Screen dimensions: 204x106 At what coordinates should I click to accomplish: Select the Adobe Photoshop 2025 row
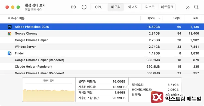[x=102, y=27]
